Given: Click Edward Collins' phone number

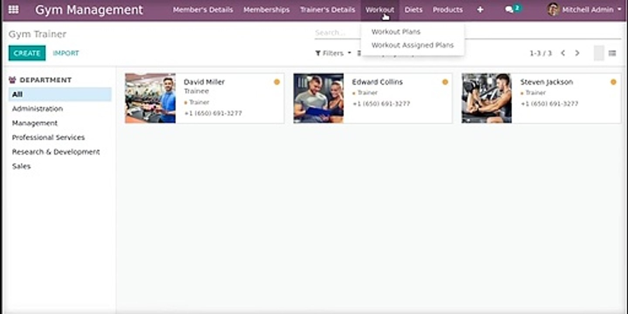Looking at the screenshot, I should click(381, 104).
